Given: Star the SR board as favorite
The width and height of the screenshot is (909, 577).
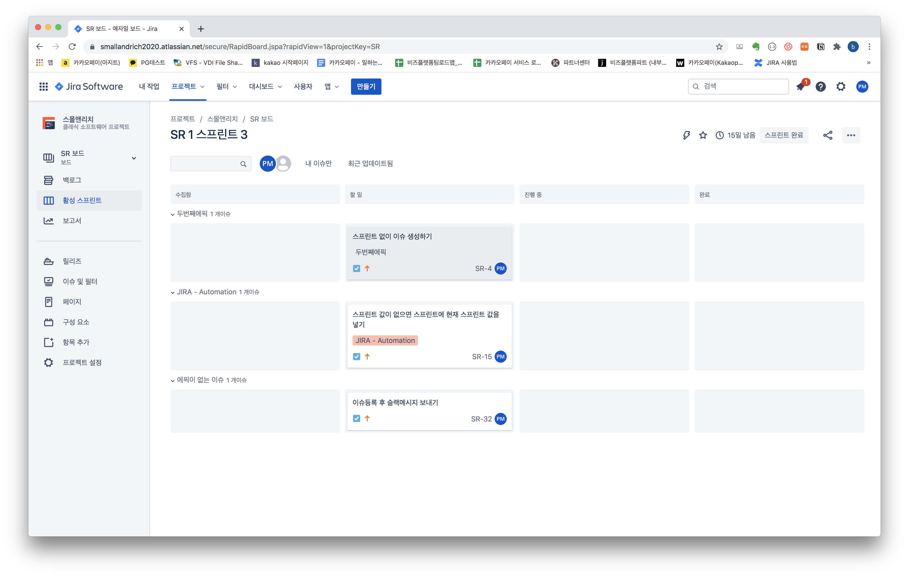Looking at the screenshot, I should [703, 135].
